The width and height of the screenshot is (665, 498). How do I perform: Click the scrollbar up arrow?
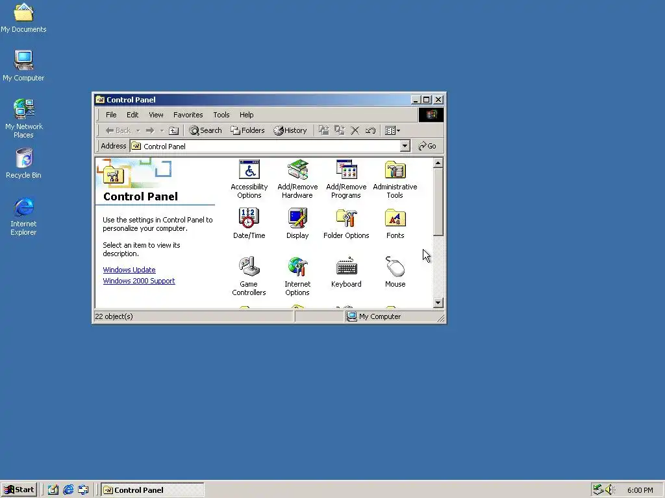pos(438,163)
